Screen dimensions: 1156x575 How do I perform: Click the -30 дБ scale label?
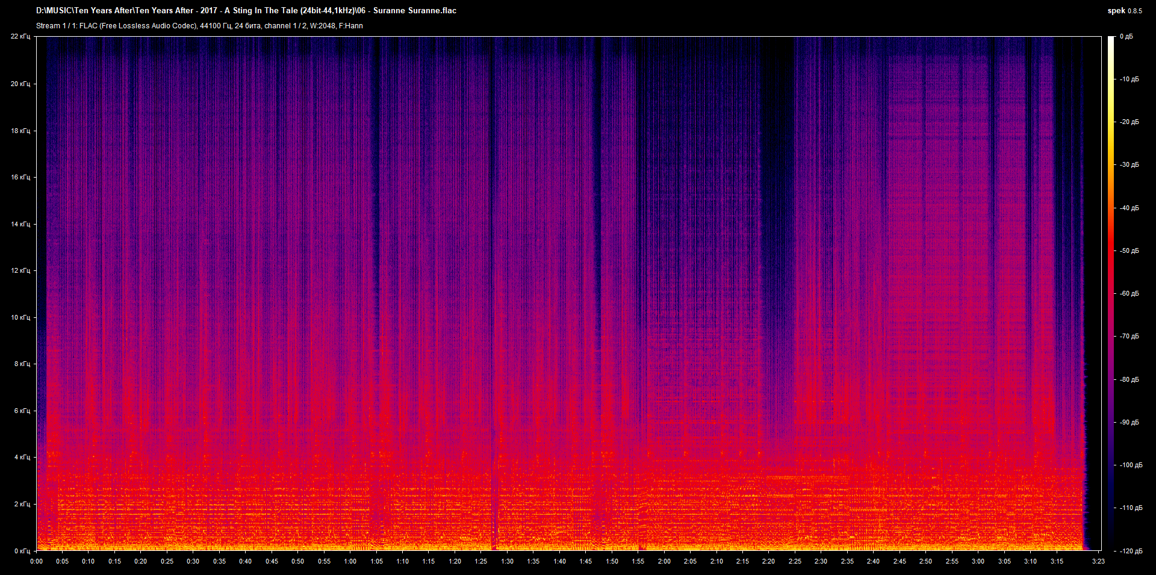pos(1130,165)
